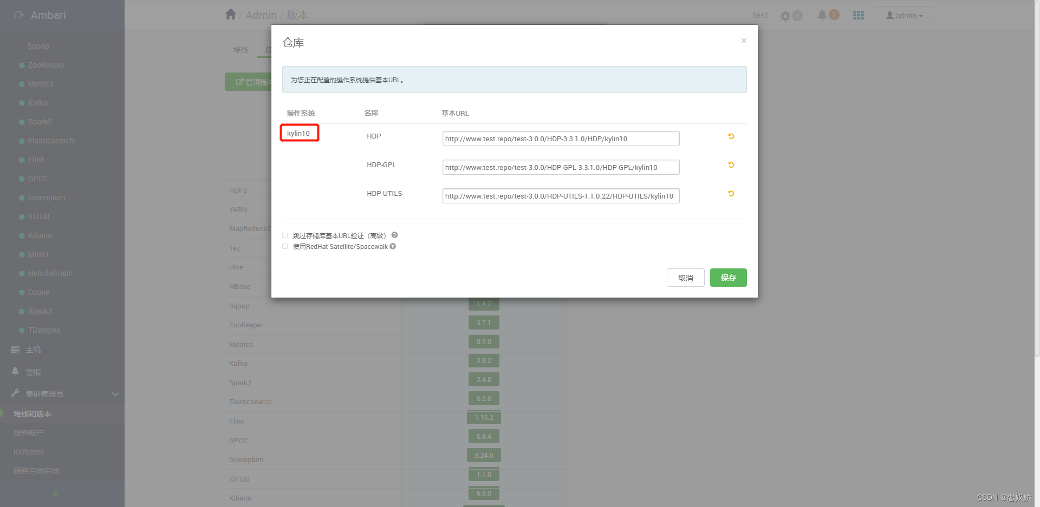Open the 主机 hosts icon in sidebar
This screenshot has height=507, width=1040.
point(15,350)
